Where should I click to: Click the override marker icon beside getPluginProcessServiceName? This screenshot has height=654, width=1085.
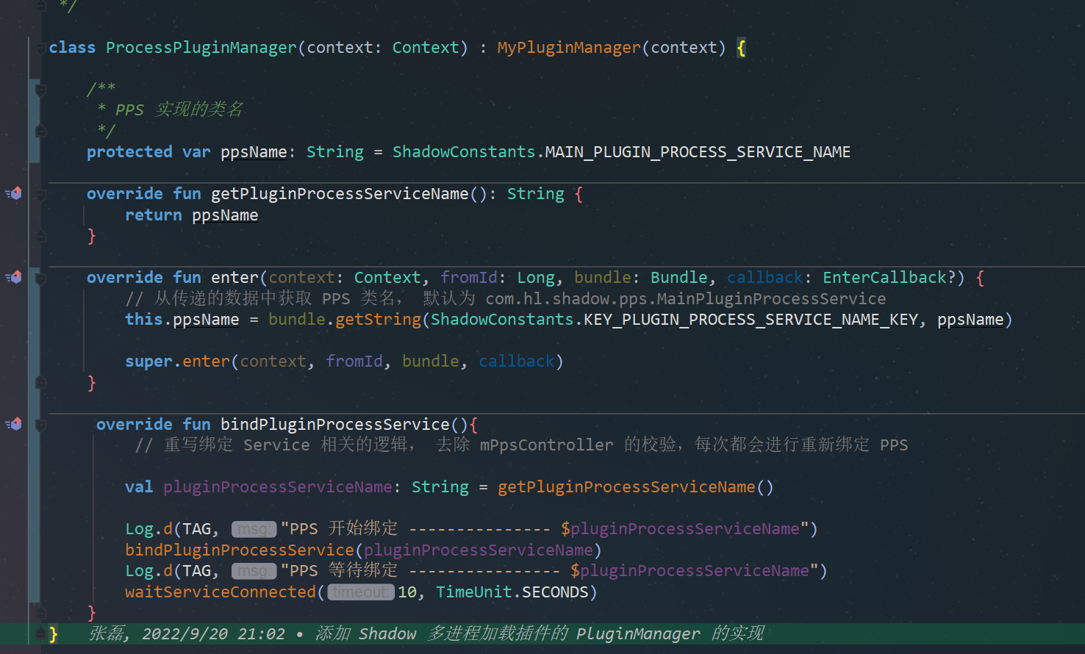coord(13,193)
